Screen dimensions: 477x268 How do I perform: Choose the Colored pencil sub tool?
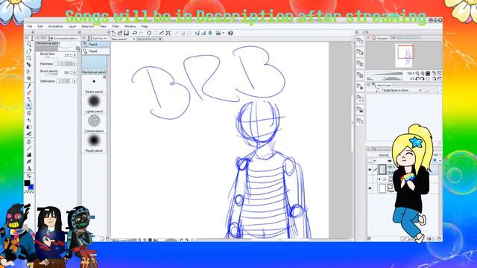point(94,124)
